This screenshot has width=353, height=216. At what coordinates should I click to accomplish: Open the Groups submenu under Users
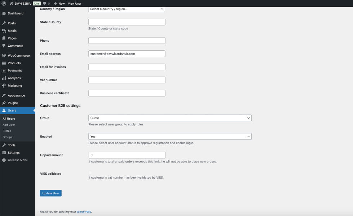coord(8,137)
